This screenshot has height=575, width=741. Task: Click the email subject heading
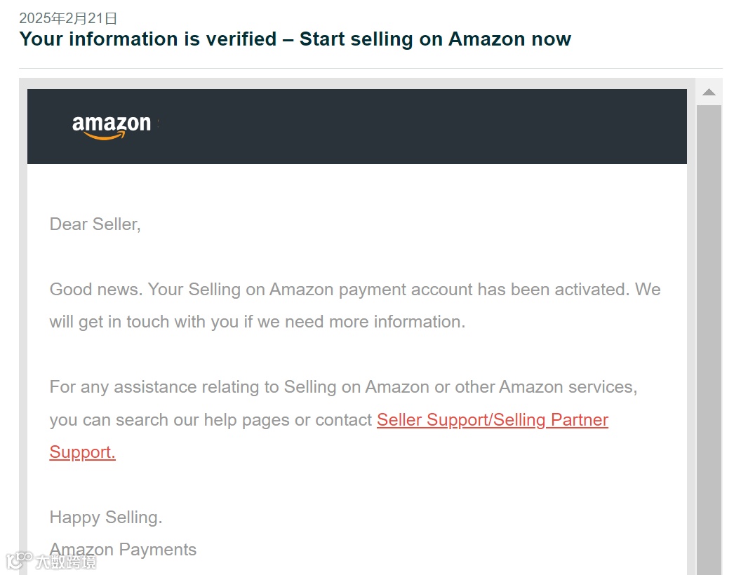click(295, 39)
